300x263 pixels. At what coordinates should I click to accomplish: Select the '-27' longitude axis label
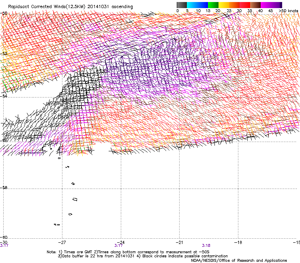pyautogui.click(x=62, y=242)
